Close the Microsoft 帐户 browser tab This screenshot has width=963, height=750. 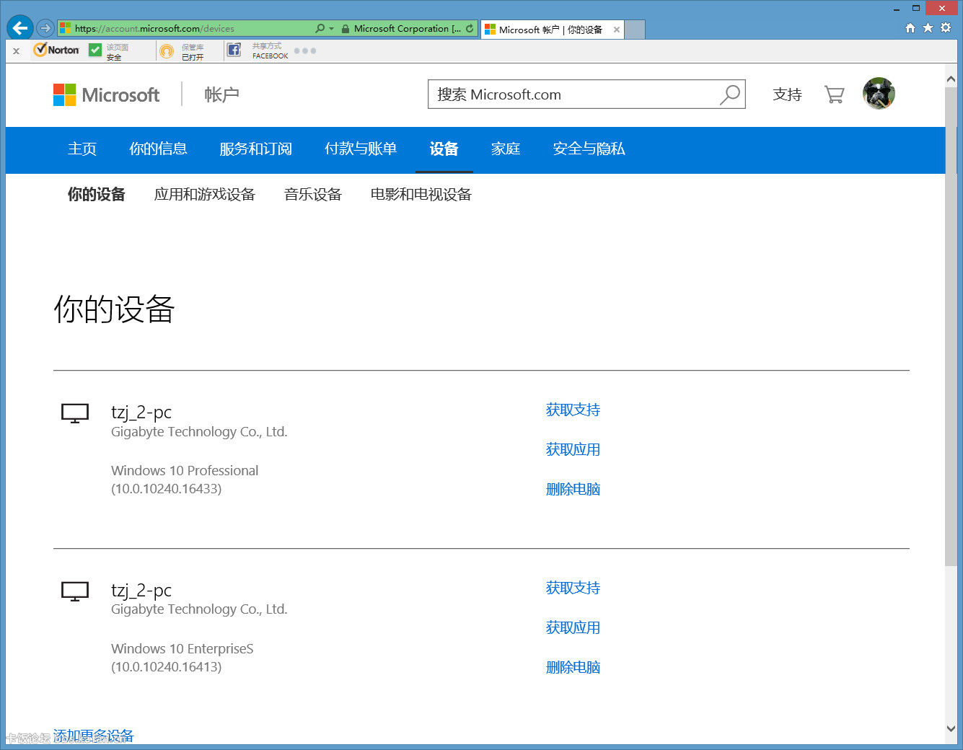point(617,30)
